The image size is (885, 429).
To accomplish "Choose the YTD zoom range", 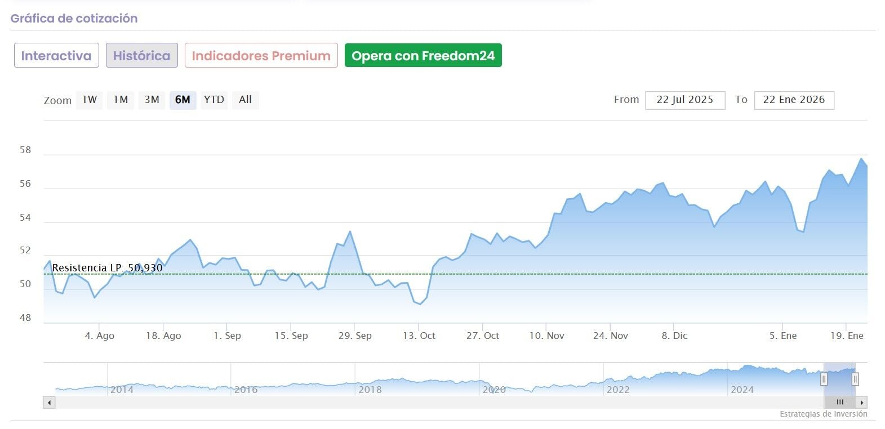I will click(214, 100).
